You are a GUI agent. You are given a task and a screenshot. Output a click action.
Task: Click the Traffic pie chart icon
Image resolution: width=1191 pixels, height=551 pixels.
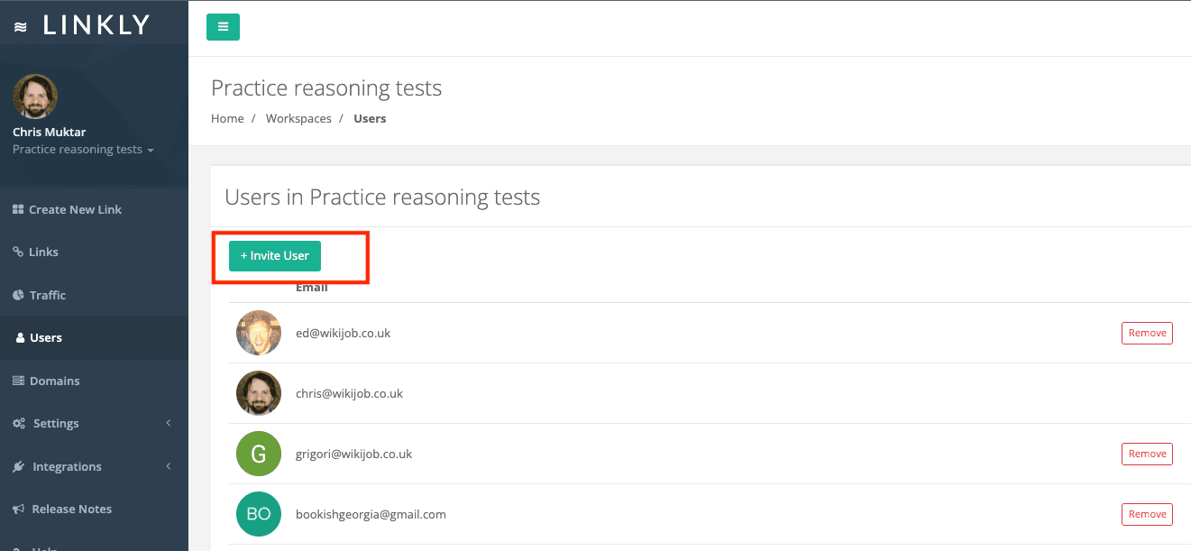[18, 295]
